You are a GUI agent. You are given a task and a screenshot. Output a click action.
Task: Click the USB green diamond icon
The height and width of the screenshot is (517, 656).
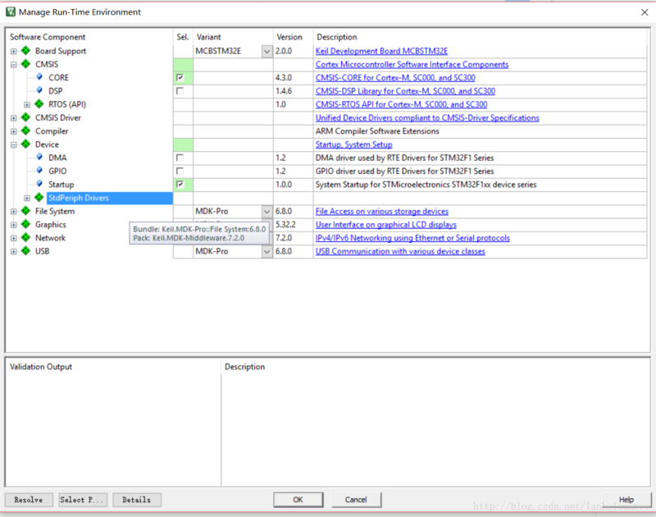pos(26,251)
